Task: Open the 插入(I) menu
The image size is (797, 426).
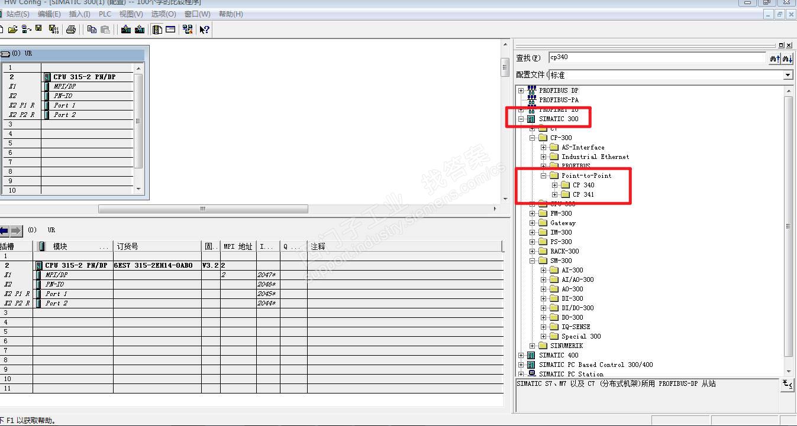Action: point(80,14)
